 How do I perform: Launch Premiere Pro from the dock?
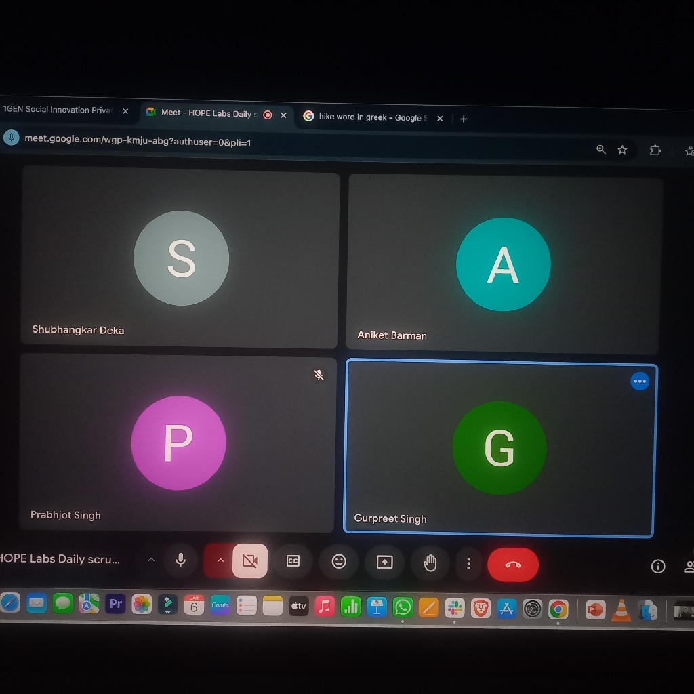tap(115, 604)
